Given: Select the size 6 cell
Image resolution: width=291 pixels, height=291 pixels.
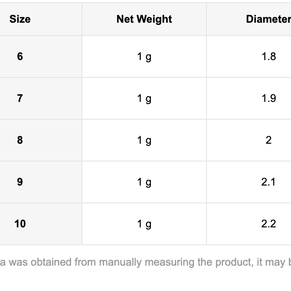Looking at the screenshot, I should pyautogui.click(x=20, y=57).
